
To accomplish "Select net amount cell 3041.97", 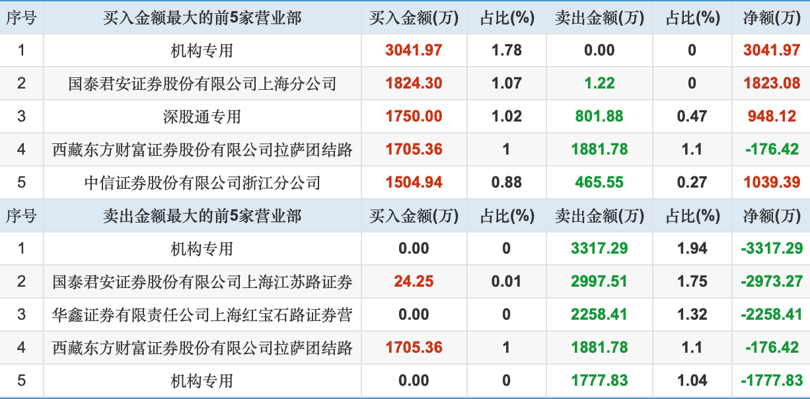I will coord(772,50).
